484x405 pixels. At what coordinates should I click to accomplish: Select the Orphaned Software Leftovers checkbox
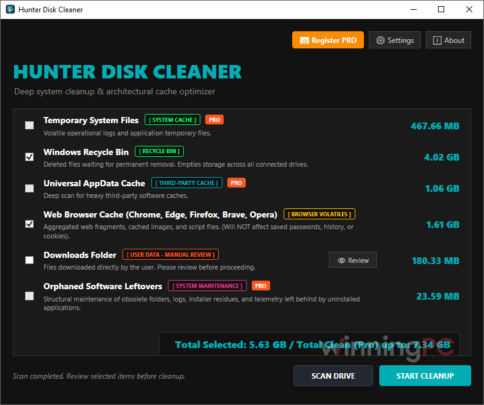pos(29,296)
